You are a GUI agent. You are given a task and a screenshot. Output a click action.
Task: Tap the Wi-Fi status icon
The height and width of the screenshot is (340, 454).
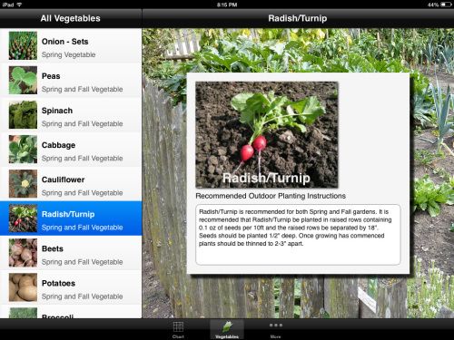pos(19,5)
